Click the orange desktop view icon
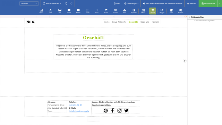Screen dimensions: 222x125 coord(186,17)
